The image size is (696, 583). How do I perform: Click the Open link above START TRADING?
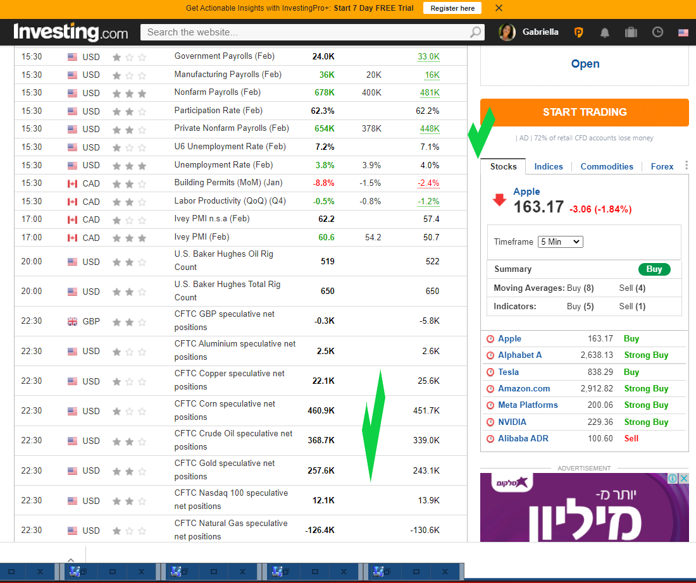[585, 64]
